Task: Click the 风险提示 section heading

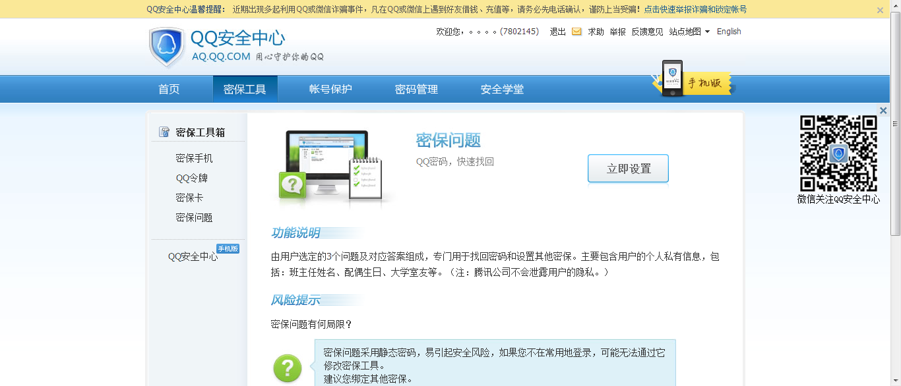Action: pyautogui.click(x=295, y=300)
